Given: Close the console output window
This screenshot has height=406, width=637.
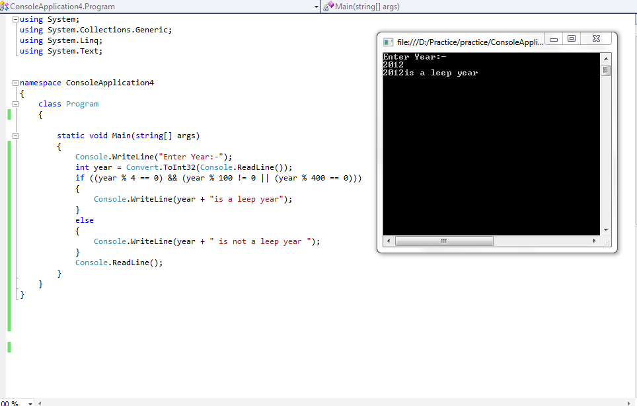Looking at the screenshot, I should [x=596, y=38].
